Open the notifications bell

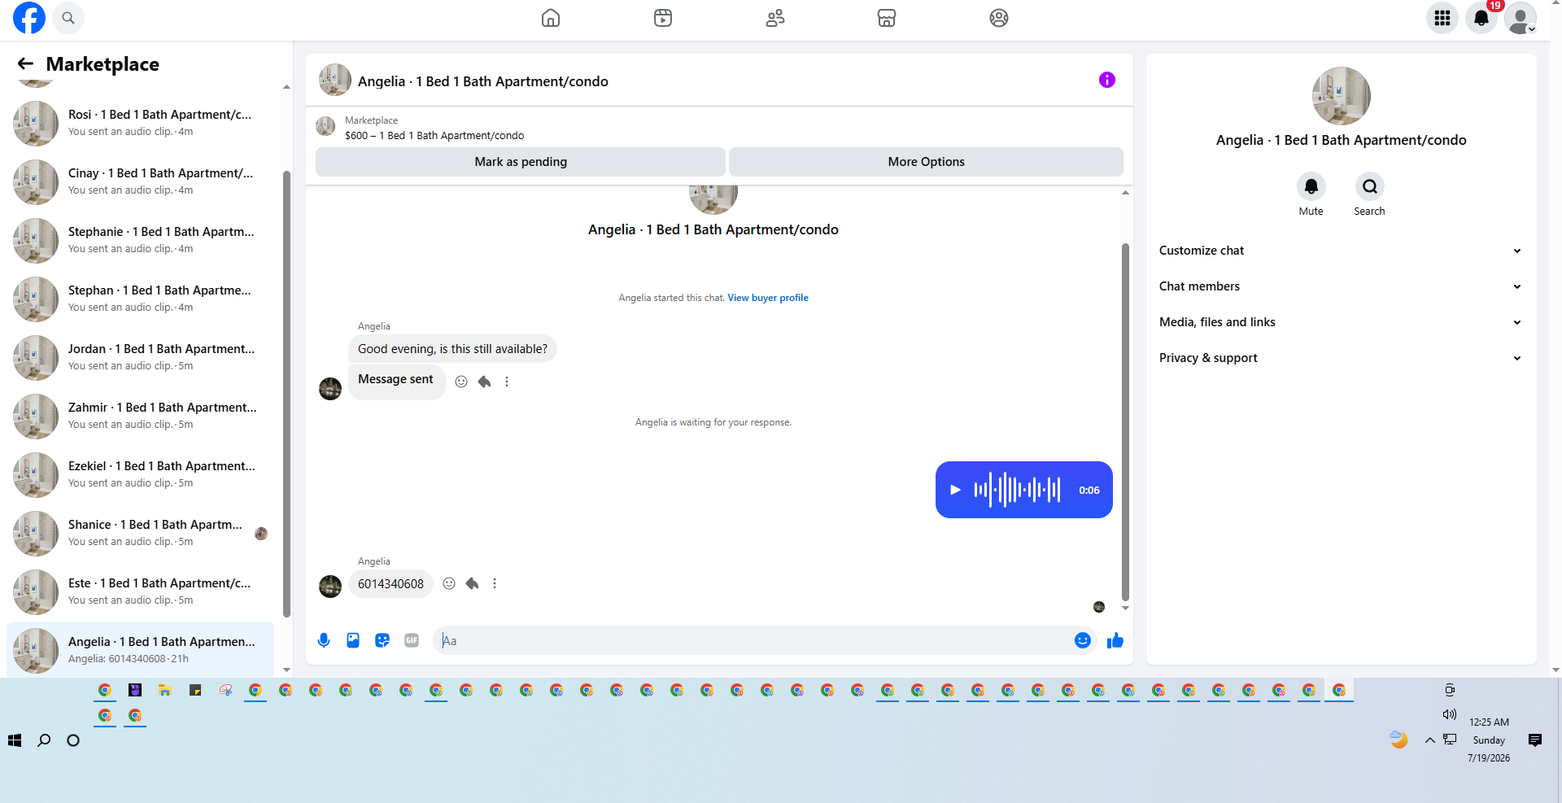[1481, 18]
